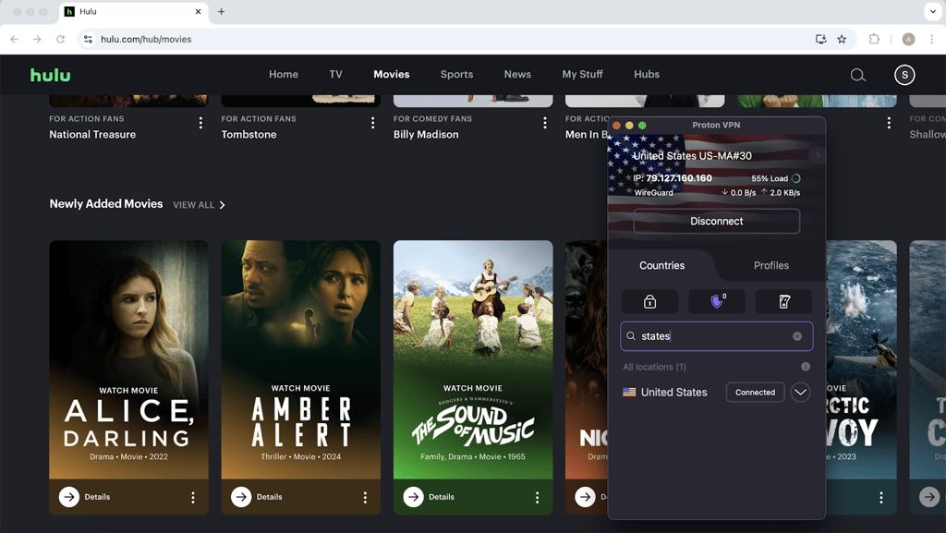Open more options for Arctic Convoy card
Viewport: 946px width, 533px height.
(880, 497)
